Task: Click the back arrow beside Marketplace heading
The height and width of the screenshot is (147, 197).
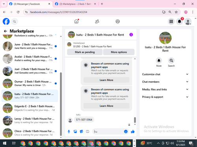Action: pos(6,31)
